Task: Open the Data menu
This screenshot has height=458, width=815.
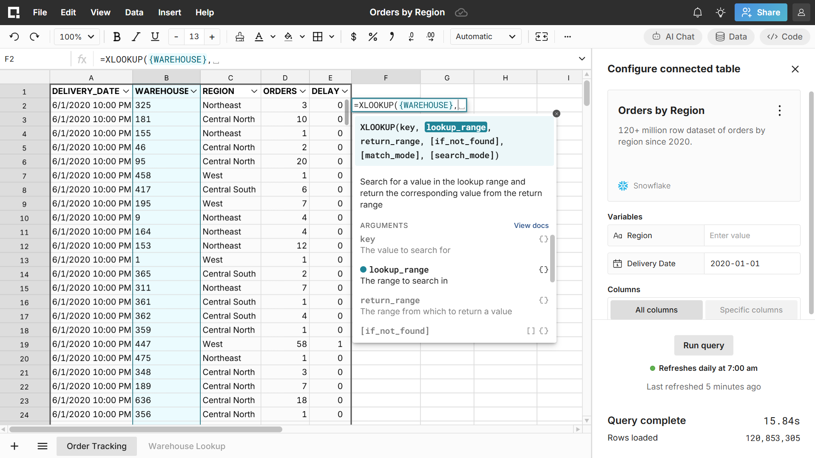Action: click(x=134, y=12)
